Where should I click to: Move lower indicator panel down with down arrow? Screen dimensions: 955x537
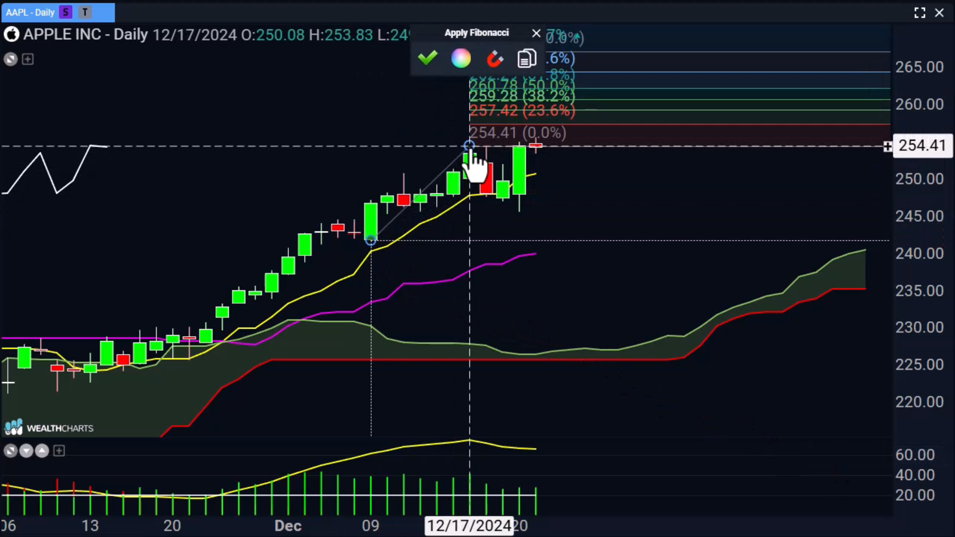(26, 451)
